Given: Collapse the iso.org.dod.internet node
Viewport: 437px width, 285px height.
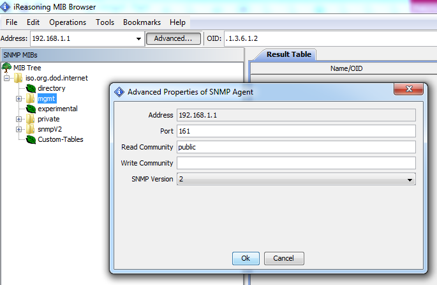Looking at the screenshot, I should [6, 78].
